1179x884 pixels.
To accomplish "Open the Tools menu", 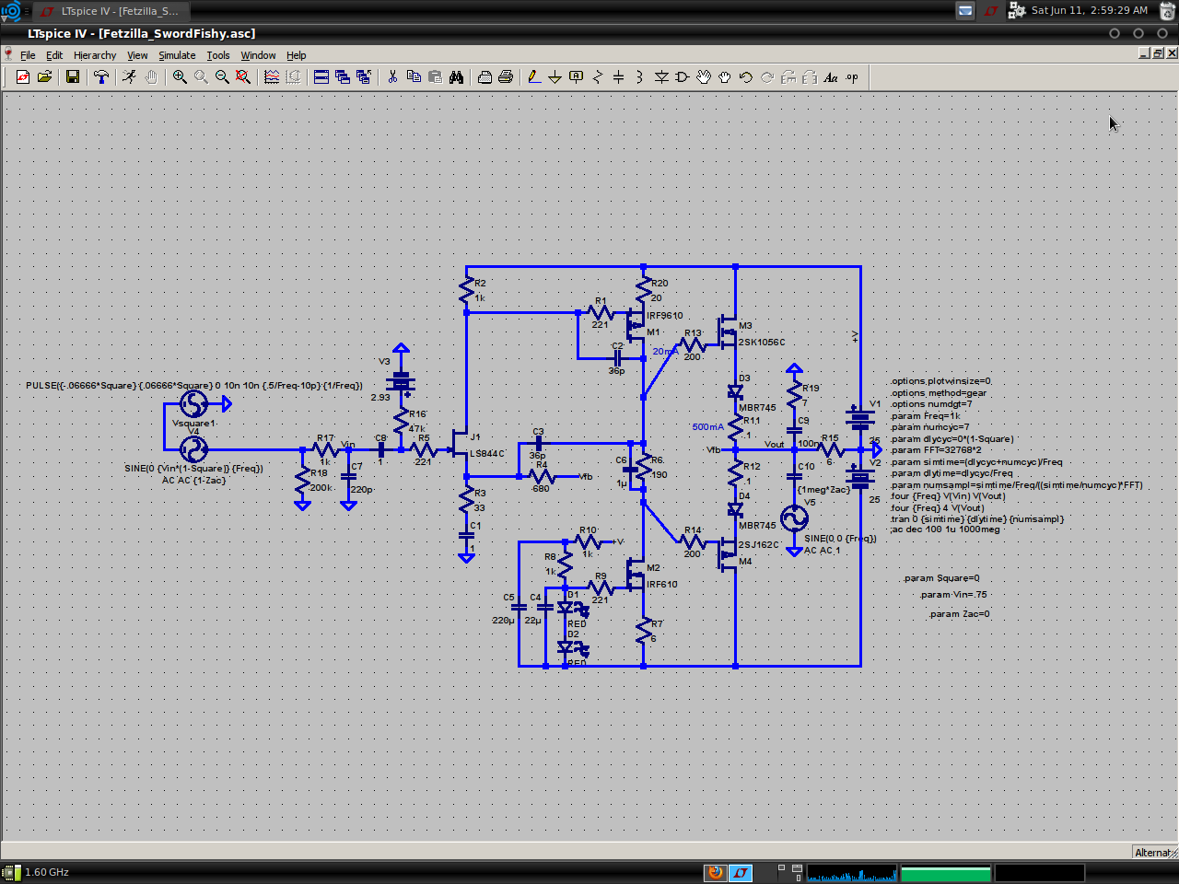I will tap(218, 55).
